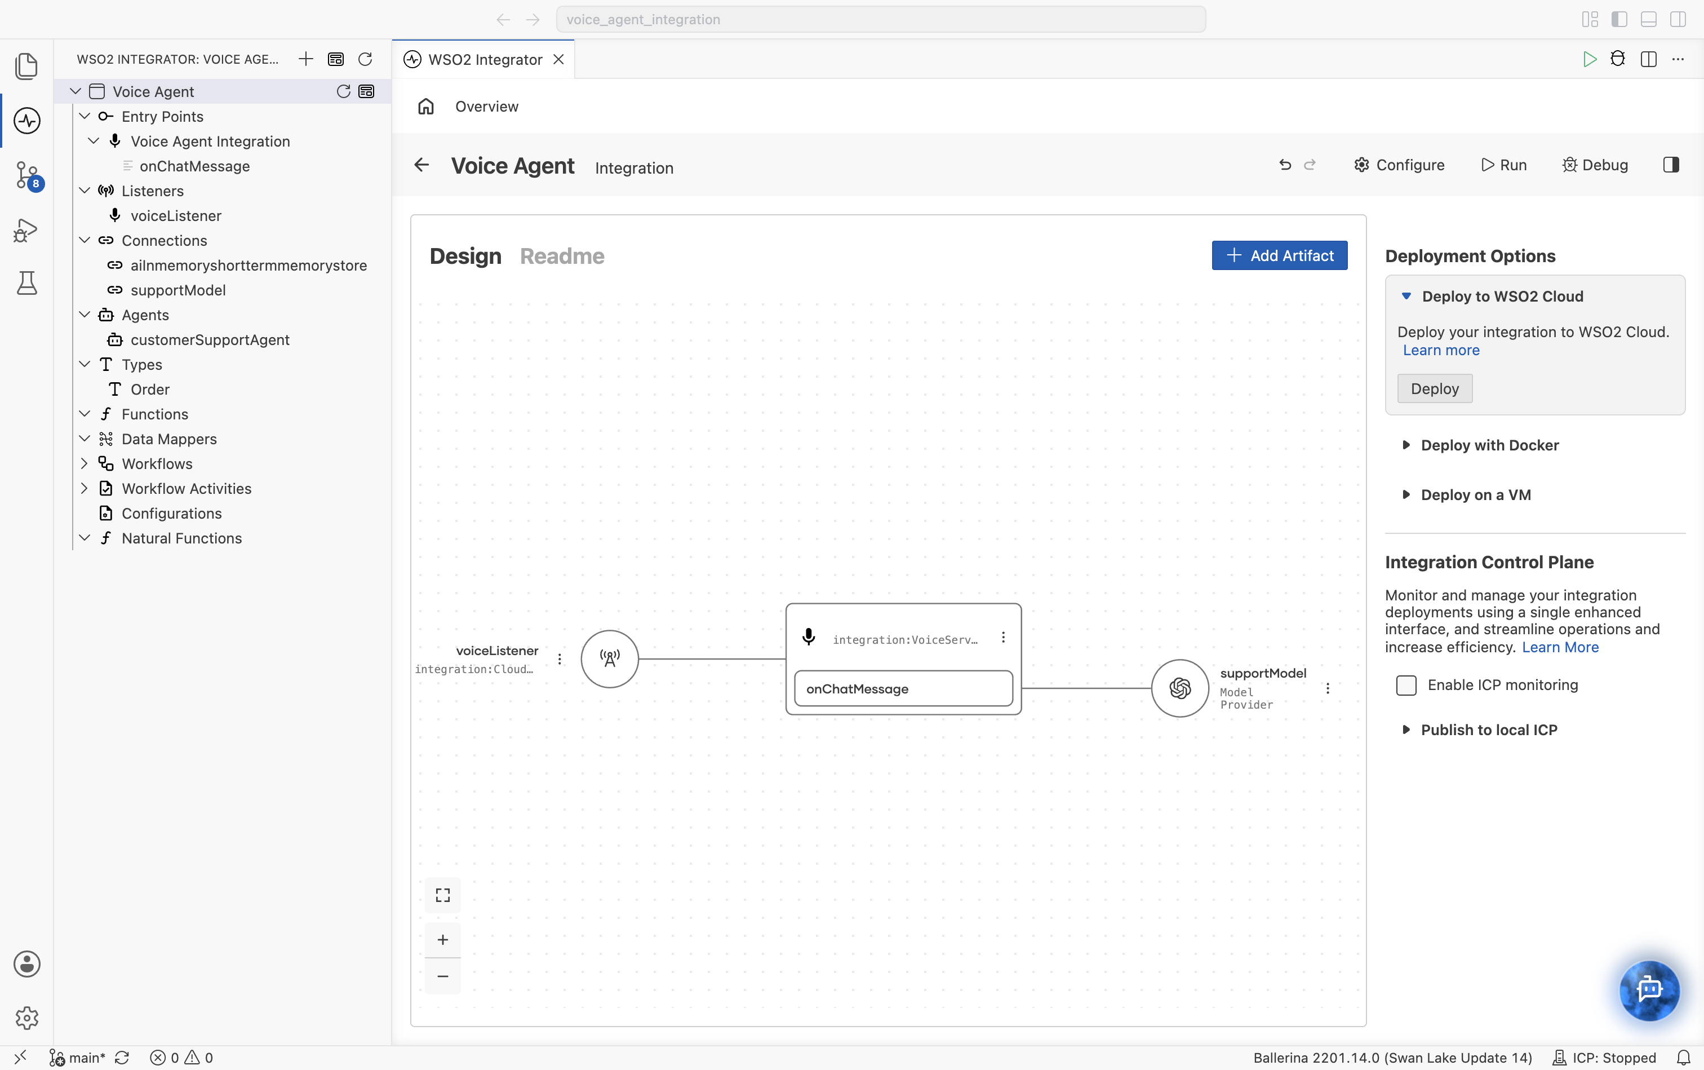Enable ICP monitoring checkbox
The height and width of the screenshot is (1070, 1704).
pos(1406,685)
